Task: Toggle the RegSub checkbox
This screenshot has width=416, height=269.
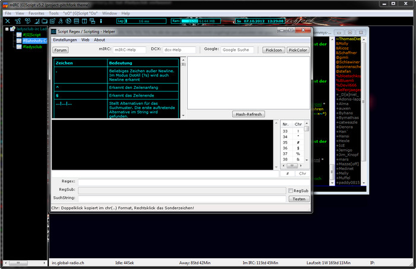Action: coord(291,190)
